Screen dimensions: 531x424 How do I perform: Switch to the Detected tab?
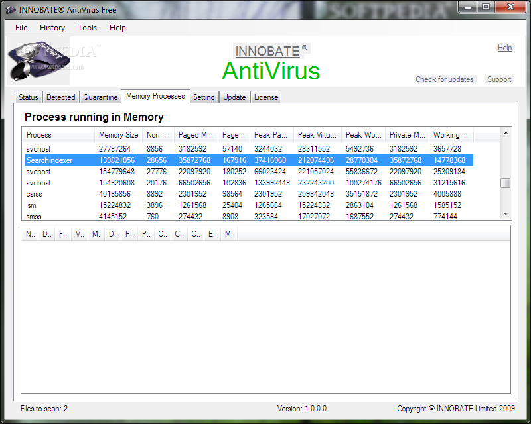[61, 97]
